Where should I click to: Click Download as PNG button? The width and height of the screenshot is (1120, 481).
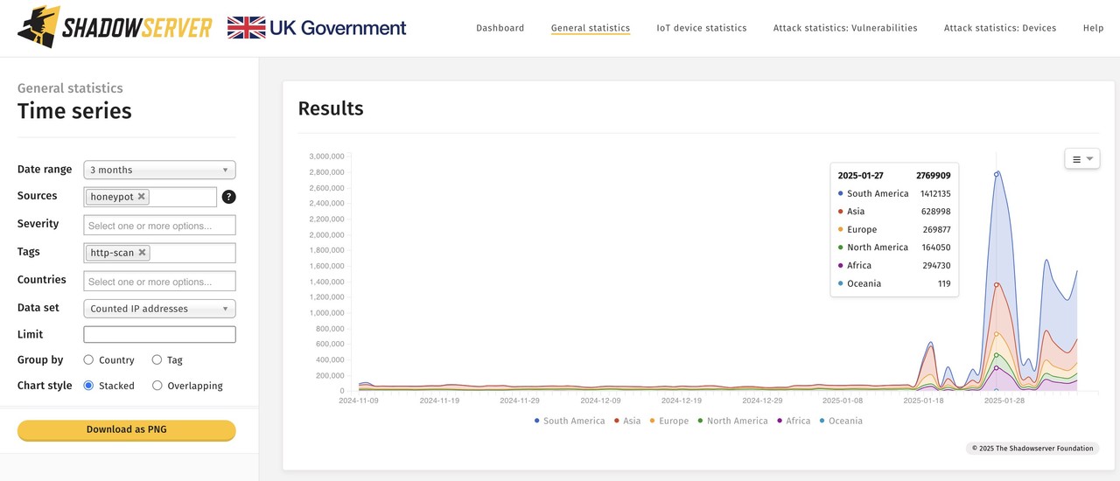pos(127,430)
